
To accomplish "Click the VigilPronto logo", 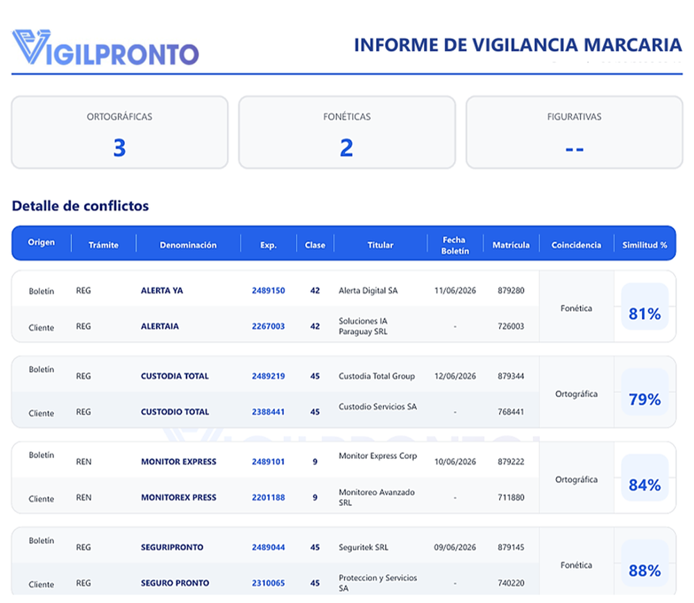I will [105, 48].
